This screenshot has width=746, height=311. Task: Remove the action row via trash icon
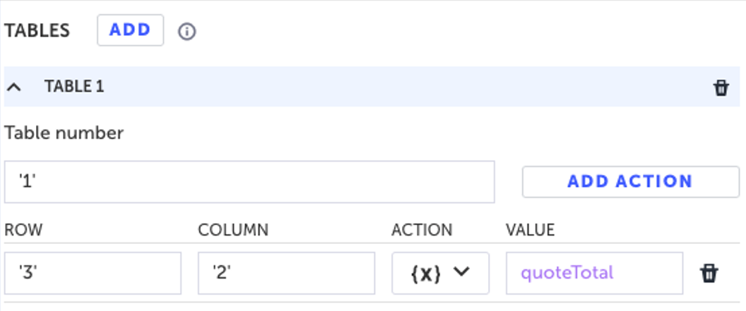coord(709,274)
